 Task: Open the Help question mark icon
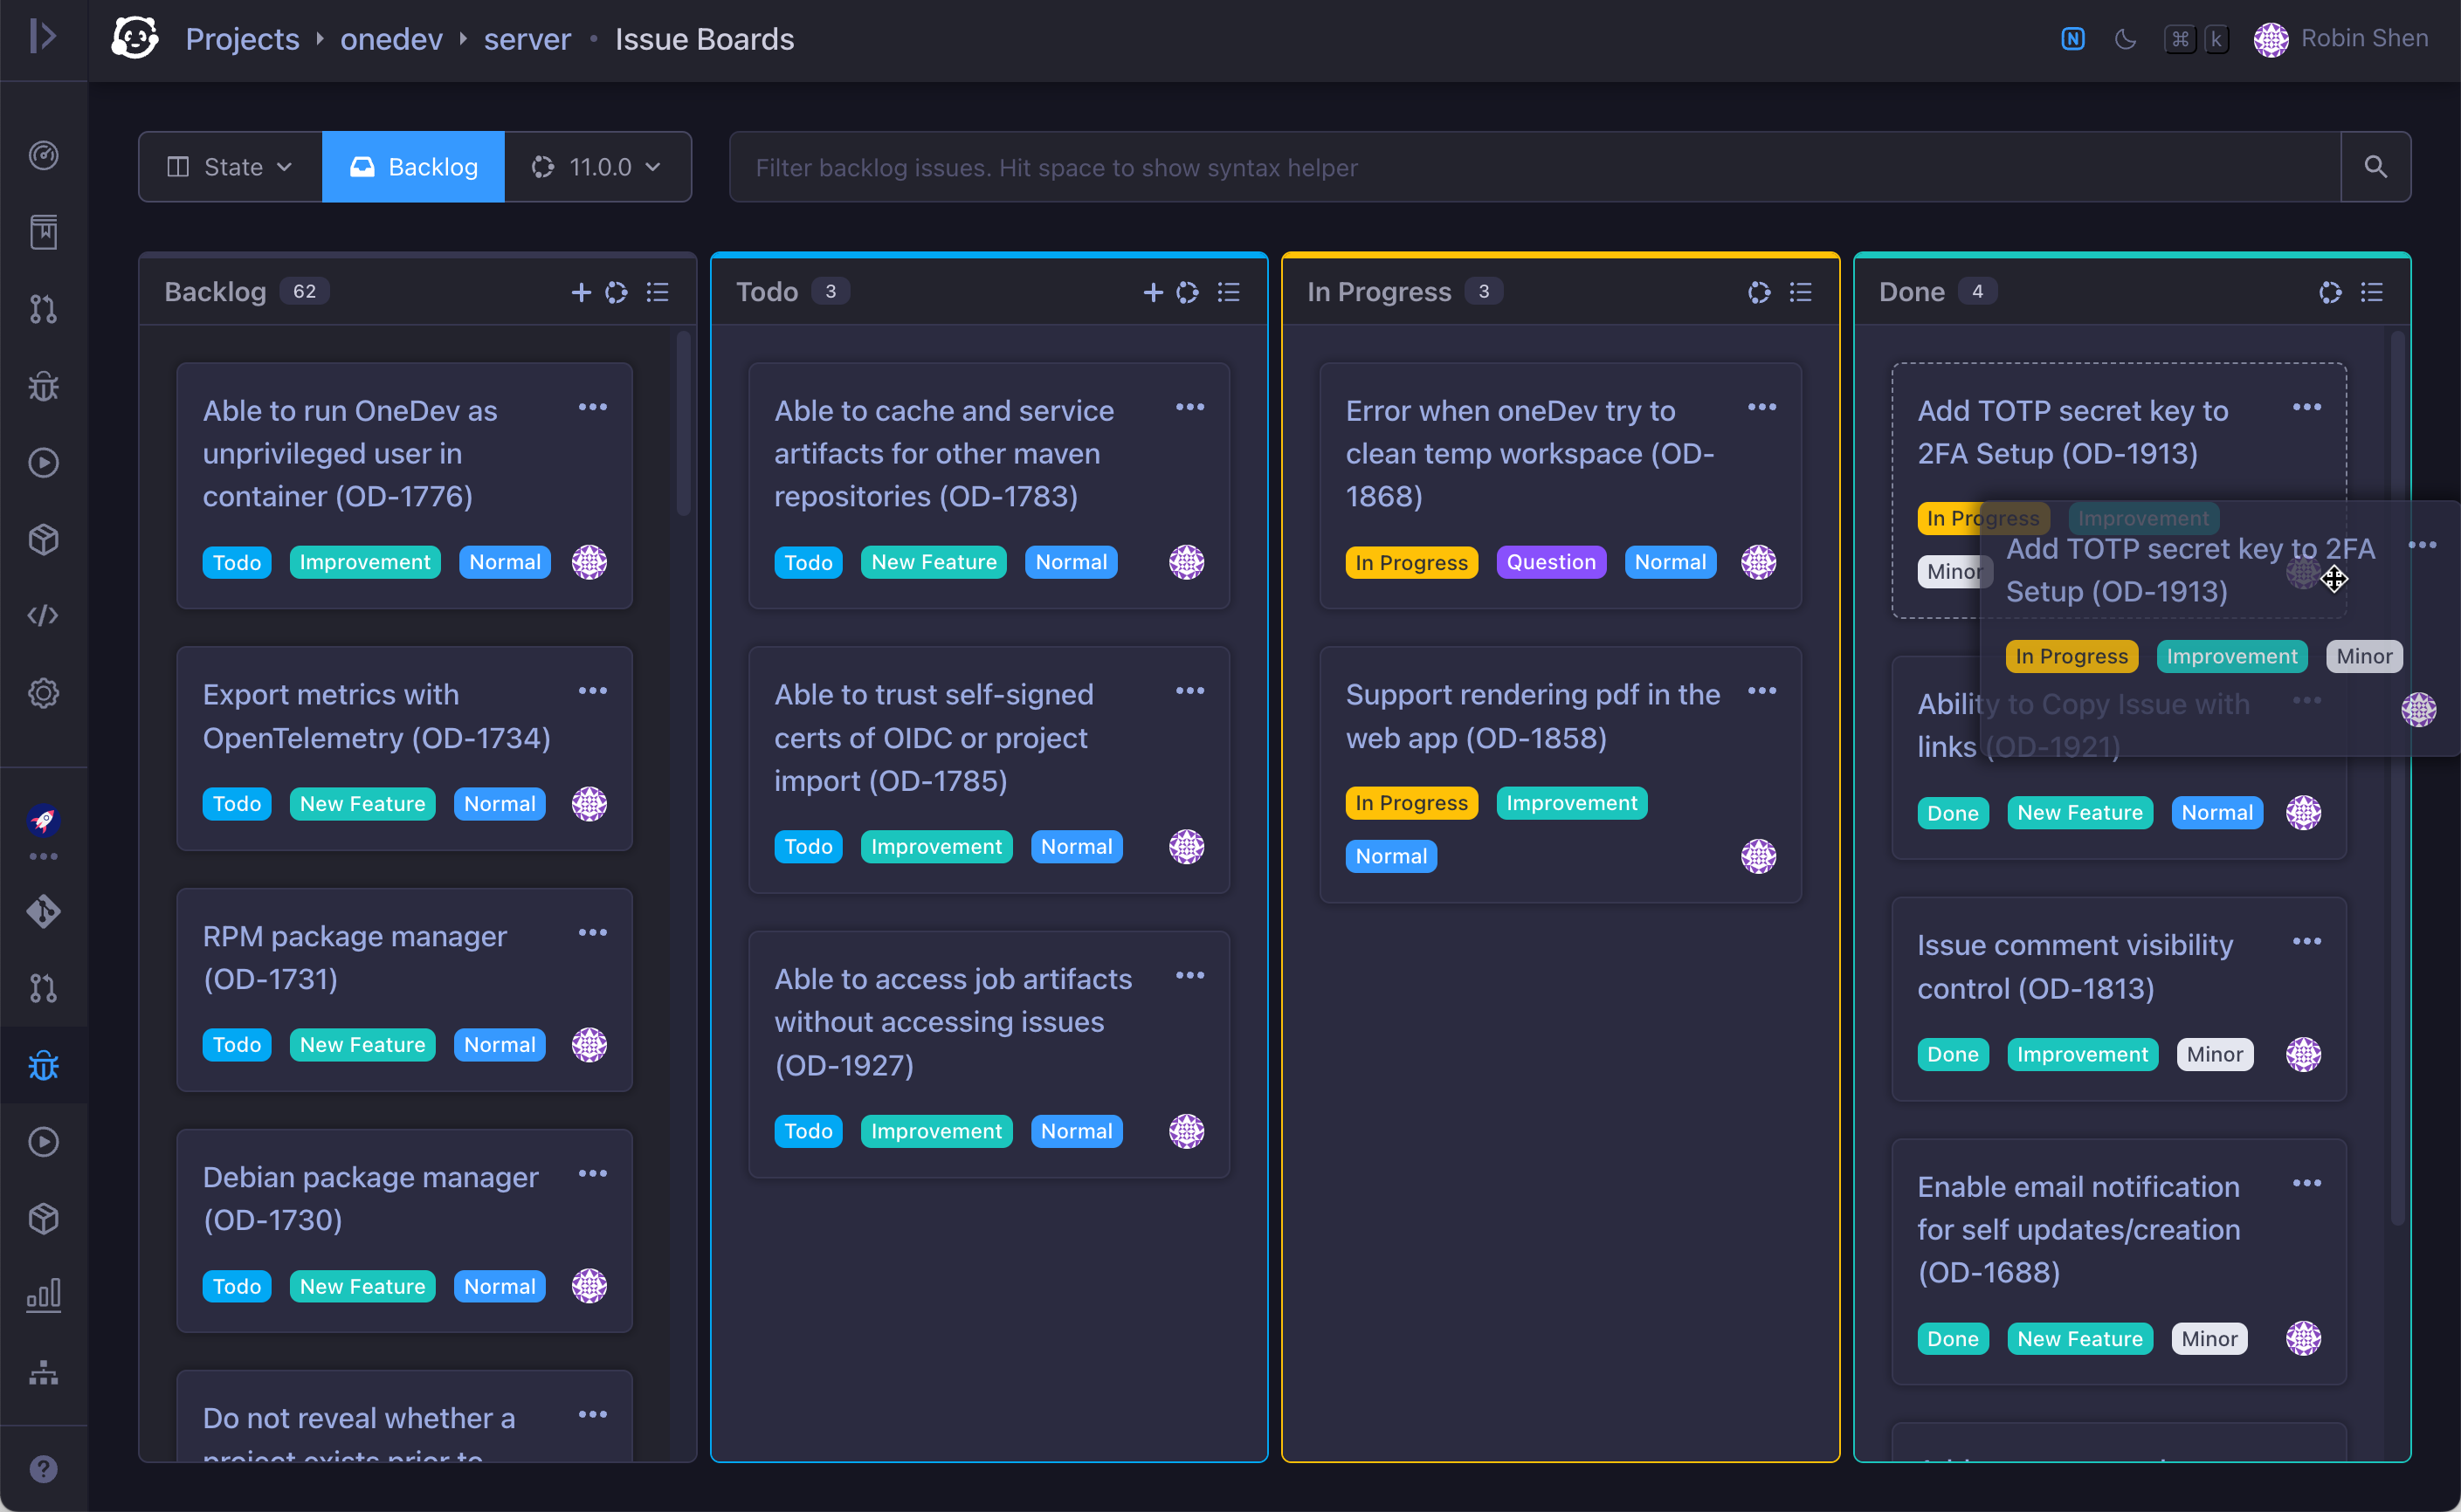point(44,1468)
